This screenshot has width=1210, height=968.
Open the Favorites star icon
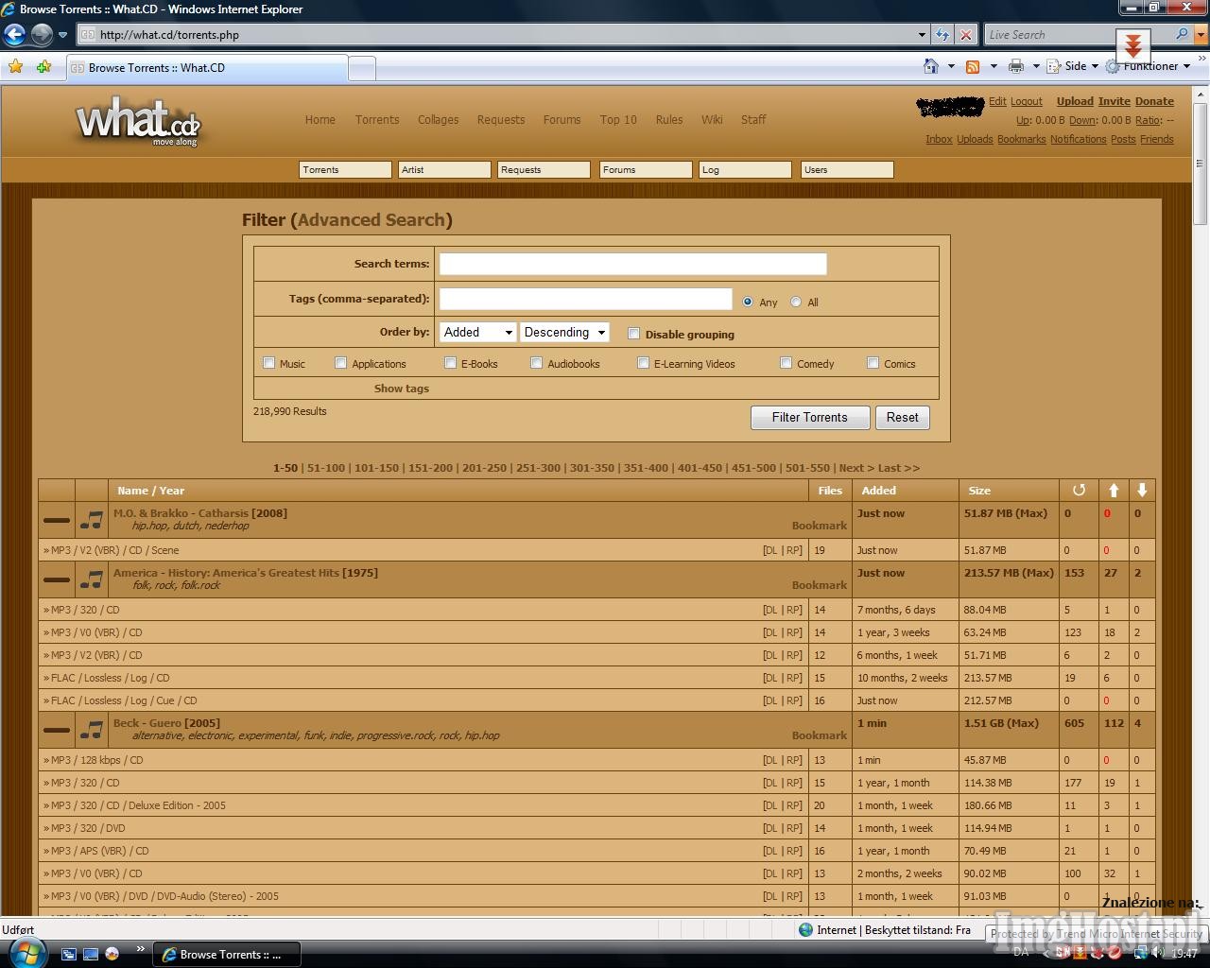pyautogui.click(x=16, y=67)
